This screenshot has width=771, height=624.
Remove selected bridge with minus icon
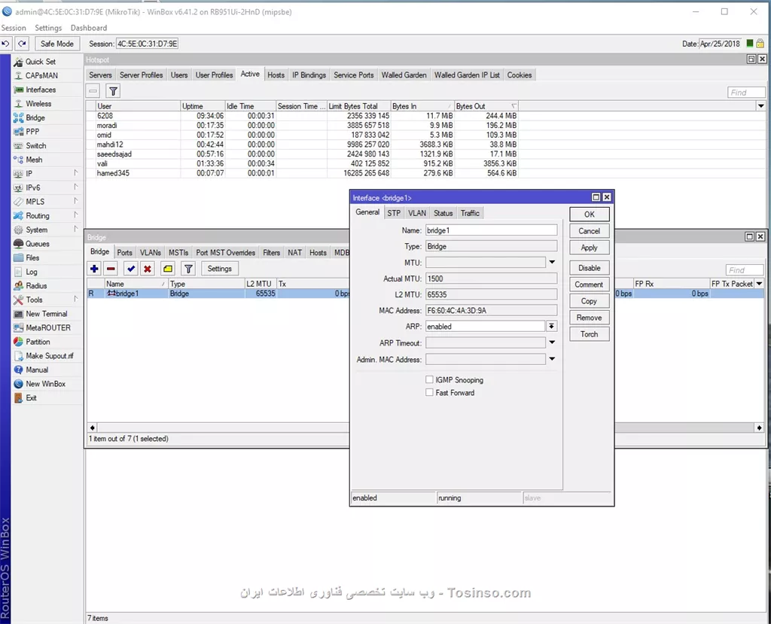point(111,269)
